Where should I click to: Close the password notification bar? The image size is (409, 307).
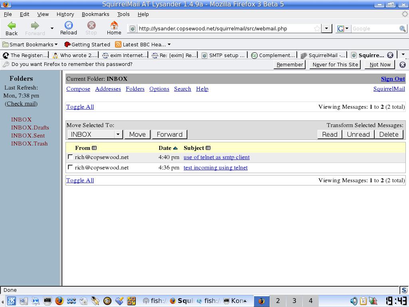pyautogui.click(x=403, y=64)
